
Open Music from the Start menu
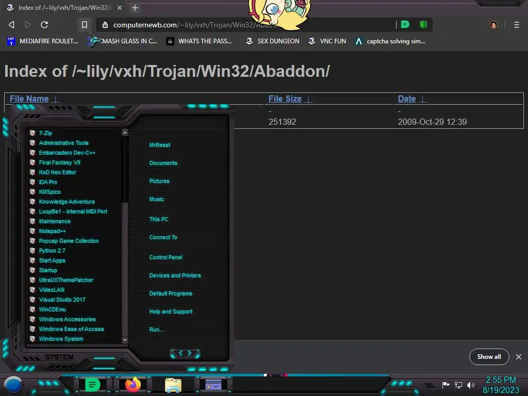[x=157, y=199]
